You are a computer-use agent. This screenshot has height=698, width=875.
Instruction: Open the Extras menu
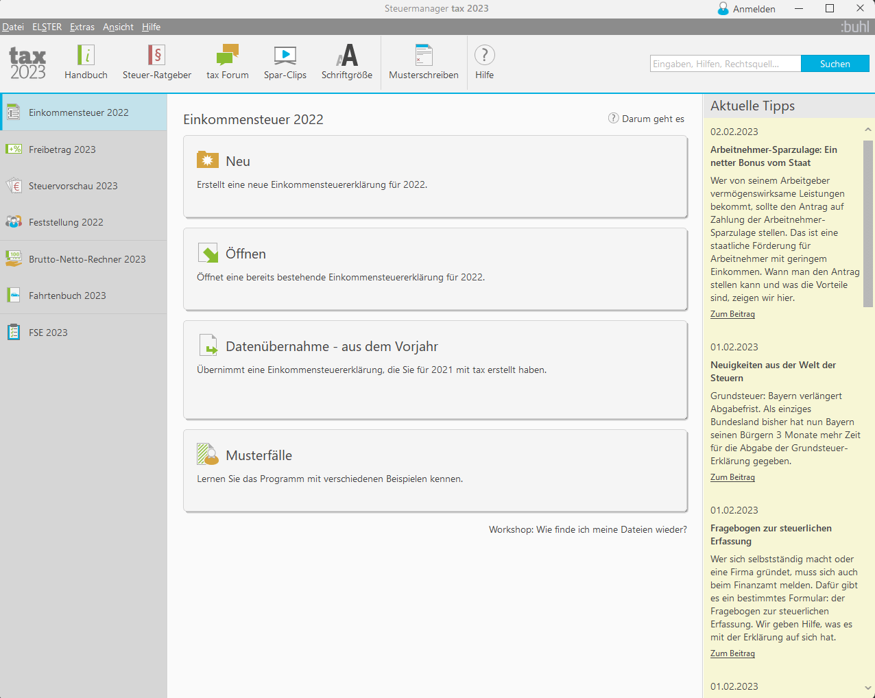(82, 27)
